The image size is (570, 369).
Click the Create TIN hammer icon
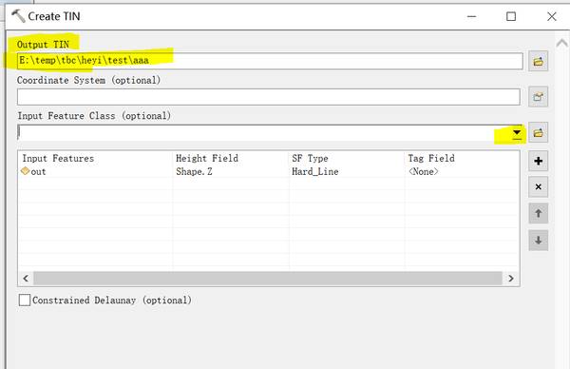(x=18, y=16)
